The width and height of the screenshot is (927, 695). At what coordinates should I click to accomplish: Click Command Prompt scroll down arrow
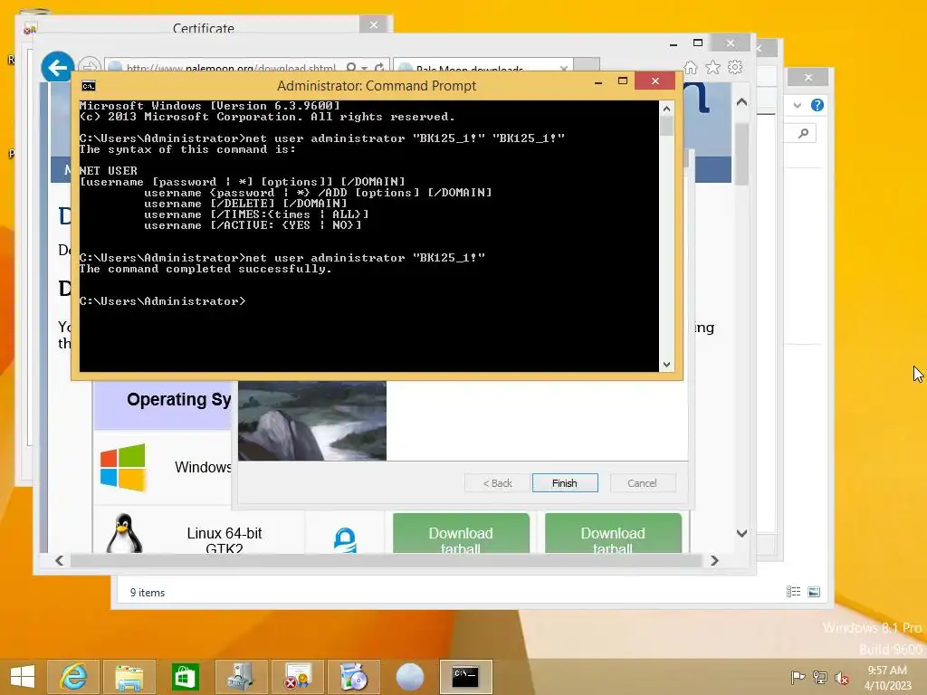(666, 365)
